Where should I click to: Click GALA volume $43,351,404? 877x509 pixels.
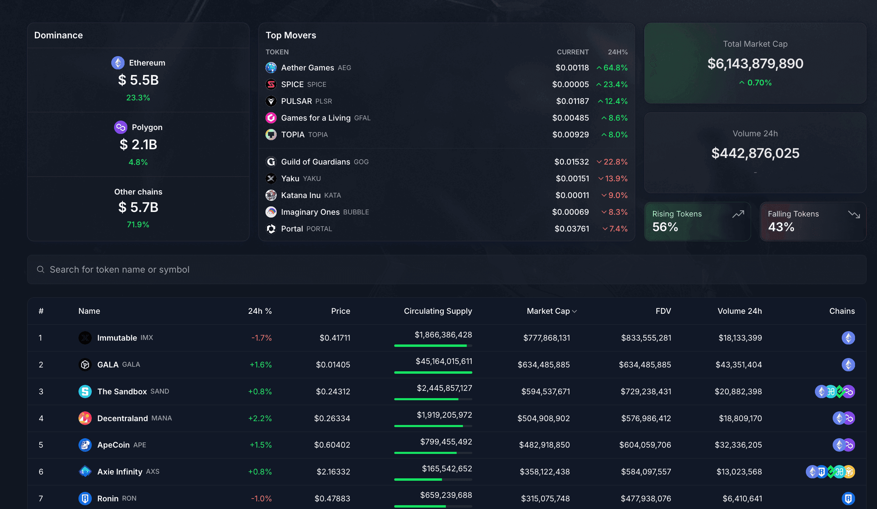[x=739, y=365]
